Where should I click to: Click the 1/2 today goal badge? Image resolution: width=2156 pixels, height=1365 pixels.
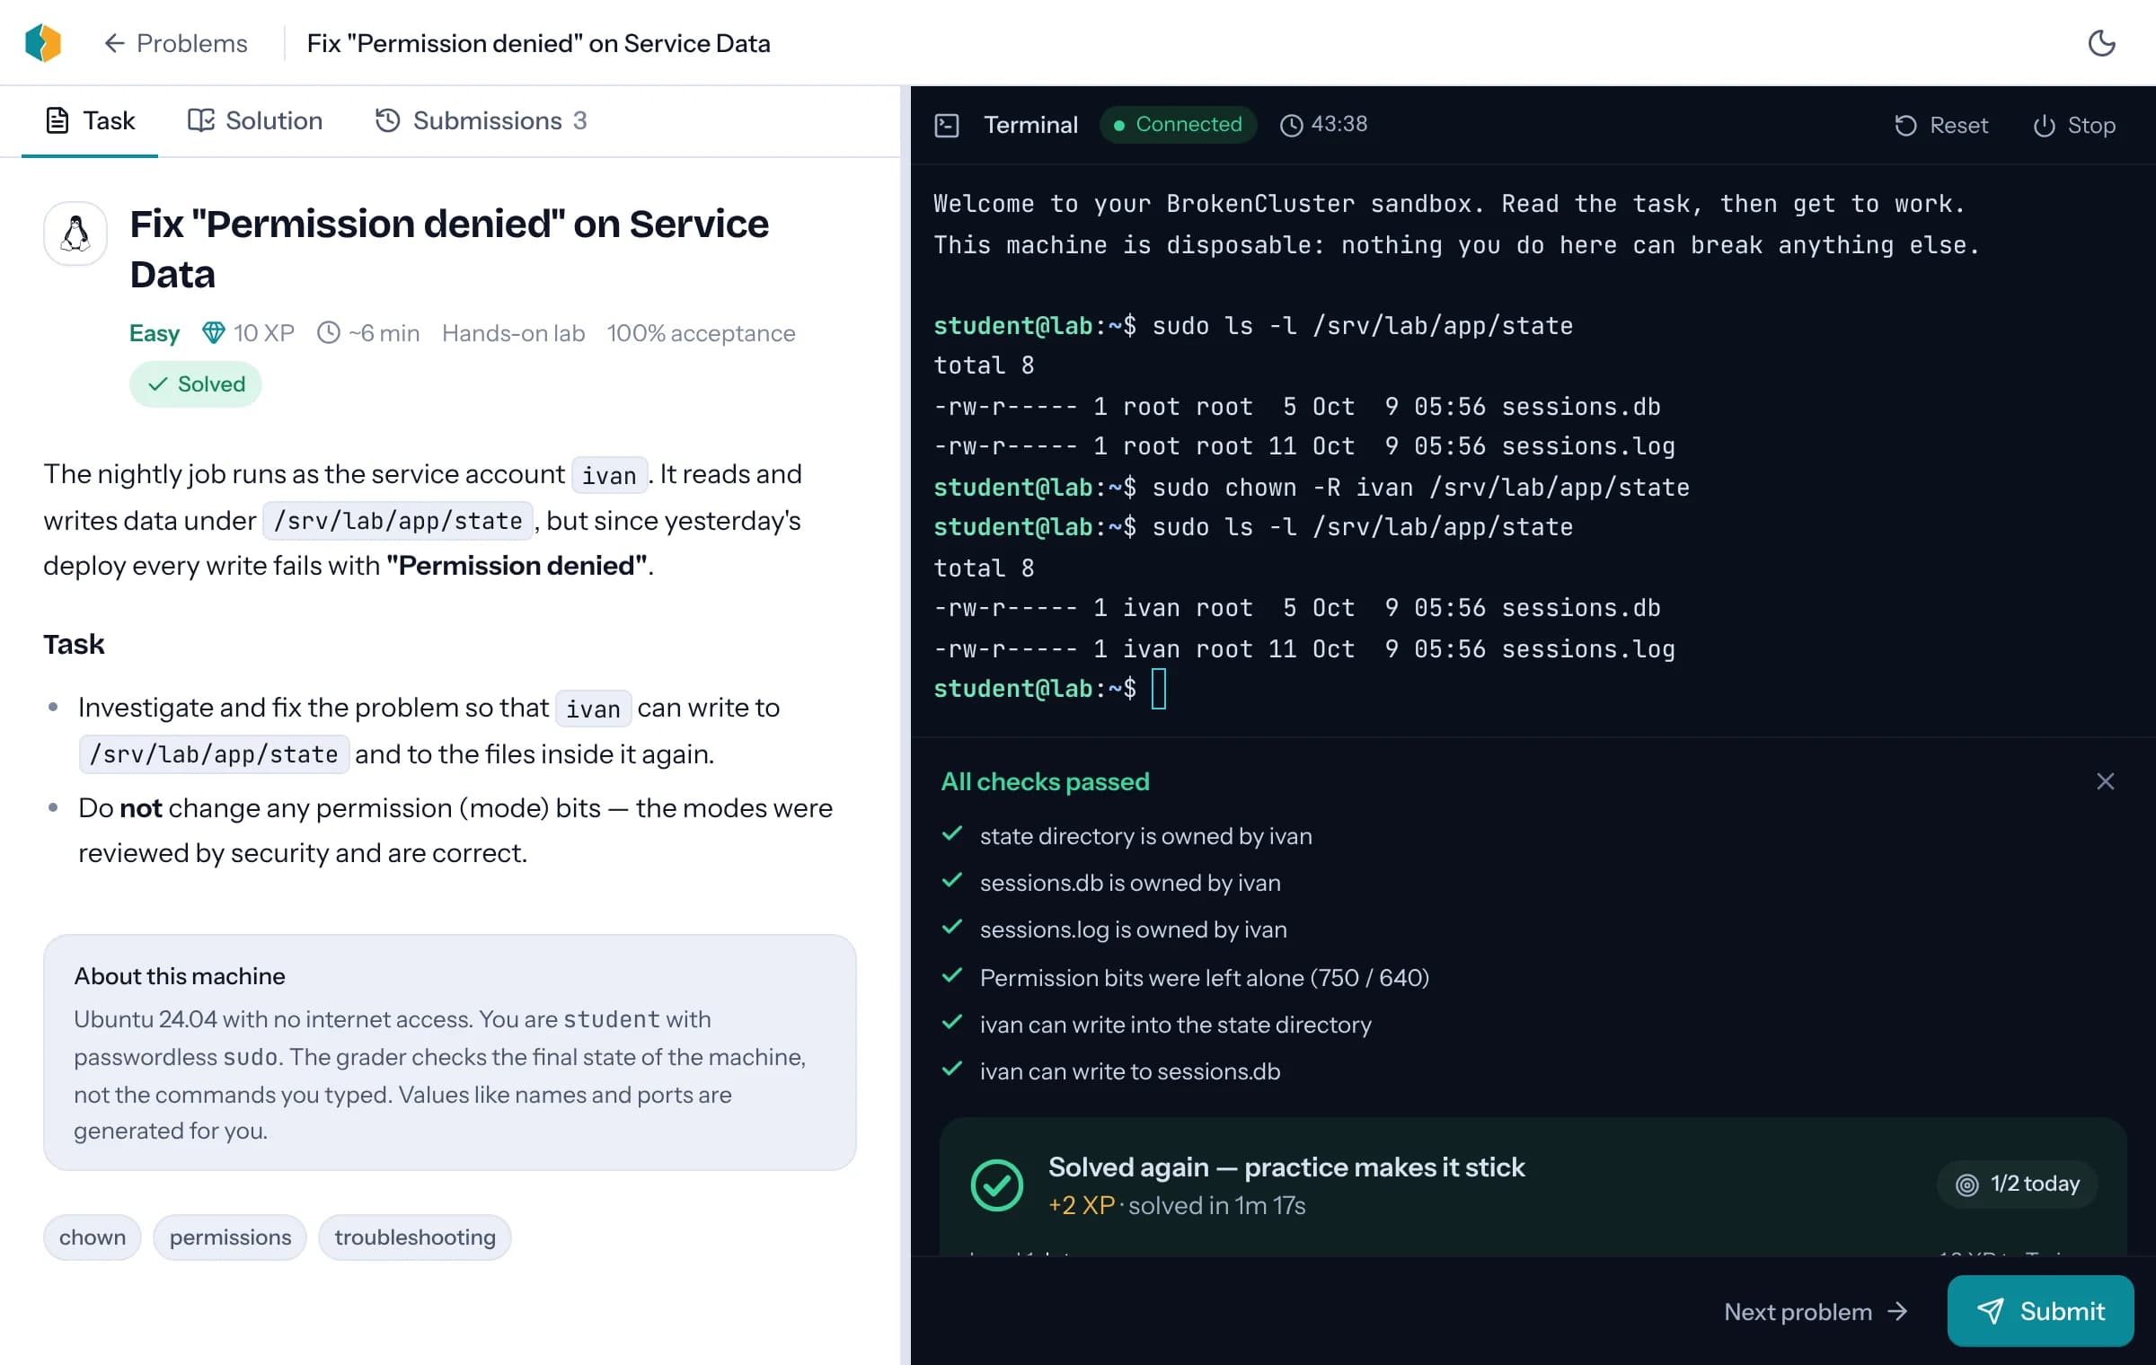(2018, 1184)
